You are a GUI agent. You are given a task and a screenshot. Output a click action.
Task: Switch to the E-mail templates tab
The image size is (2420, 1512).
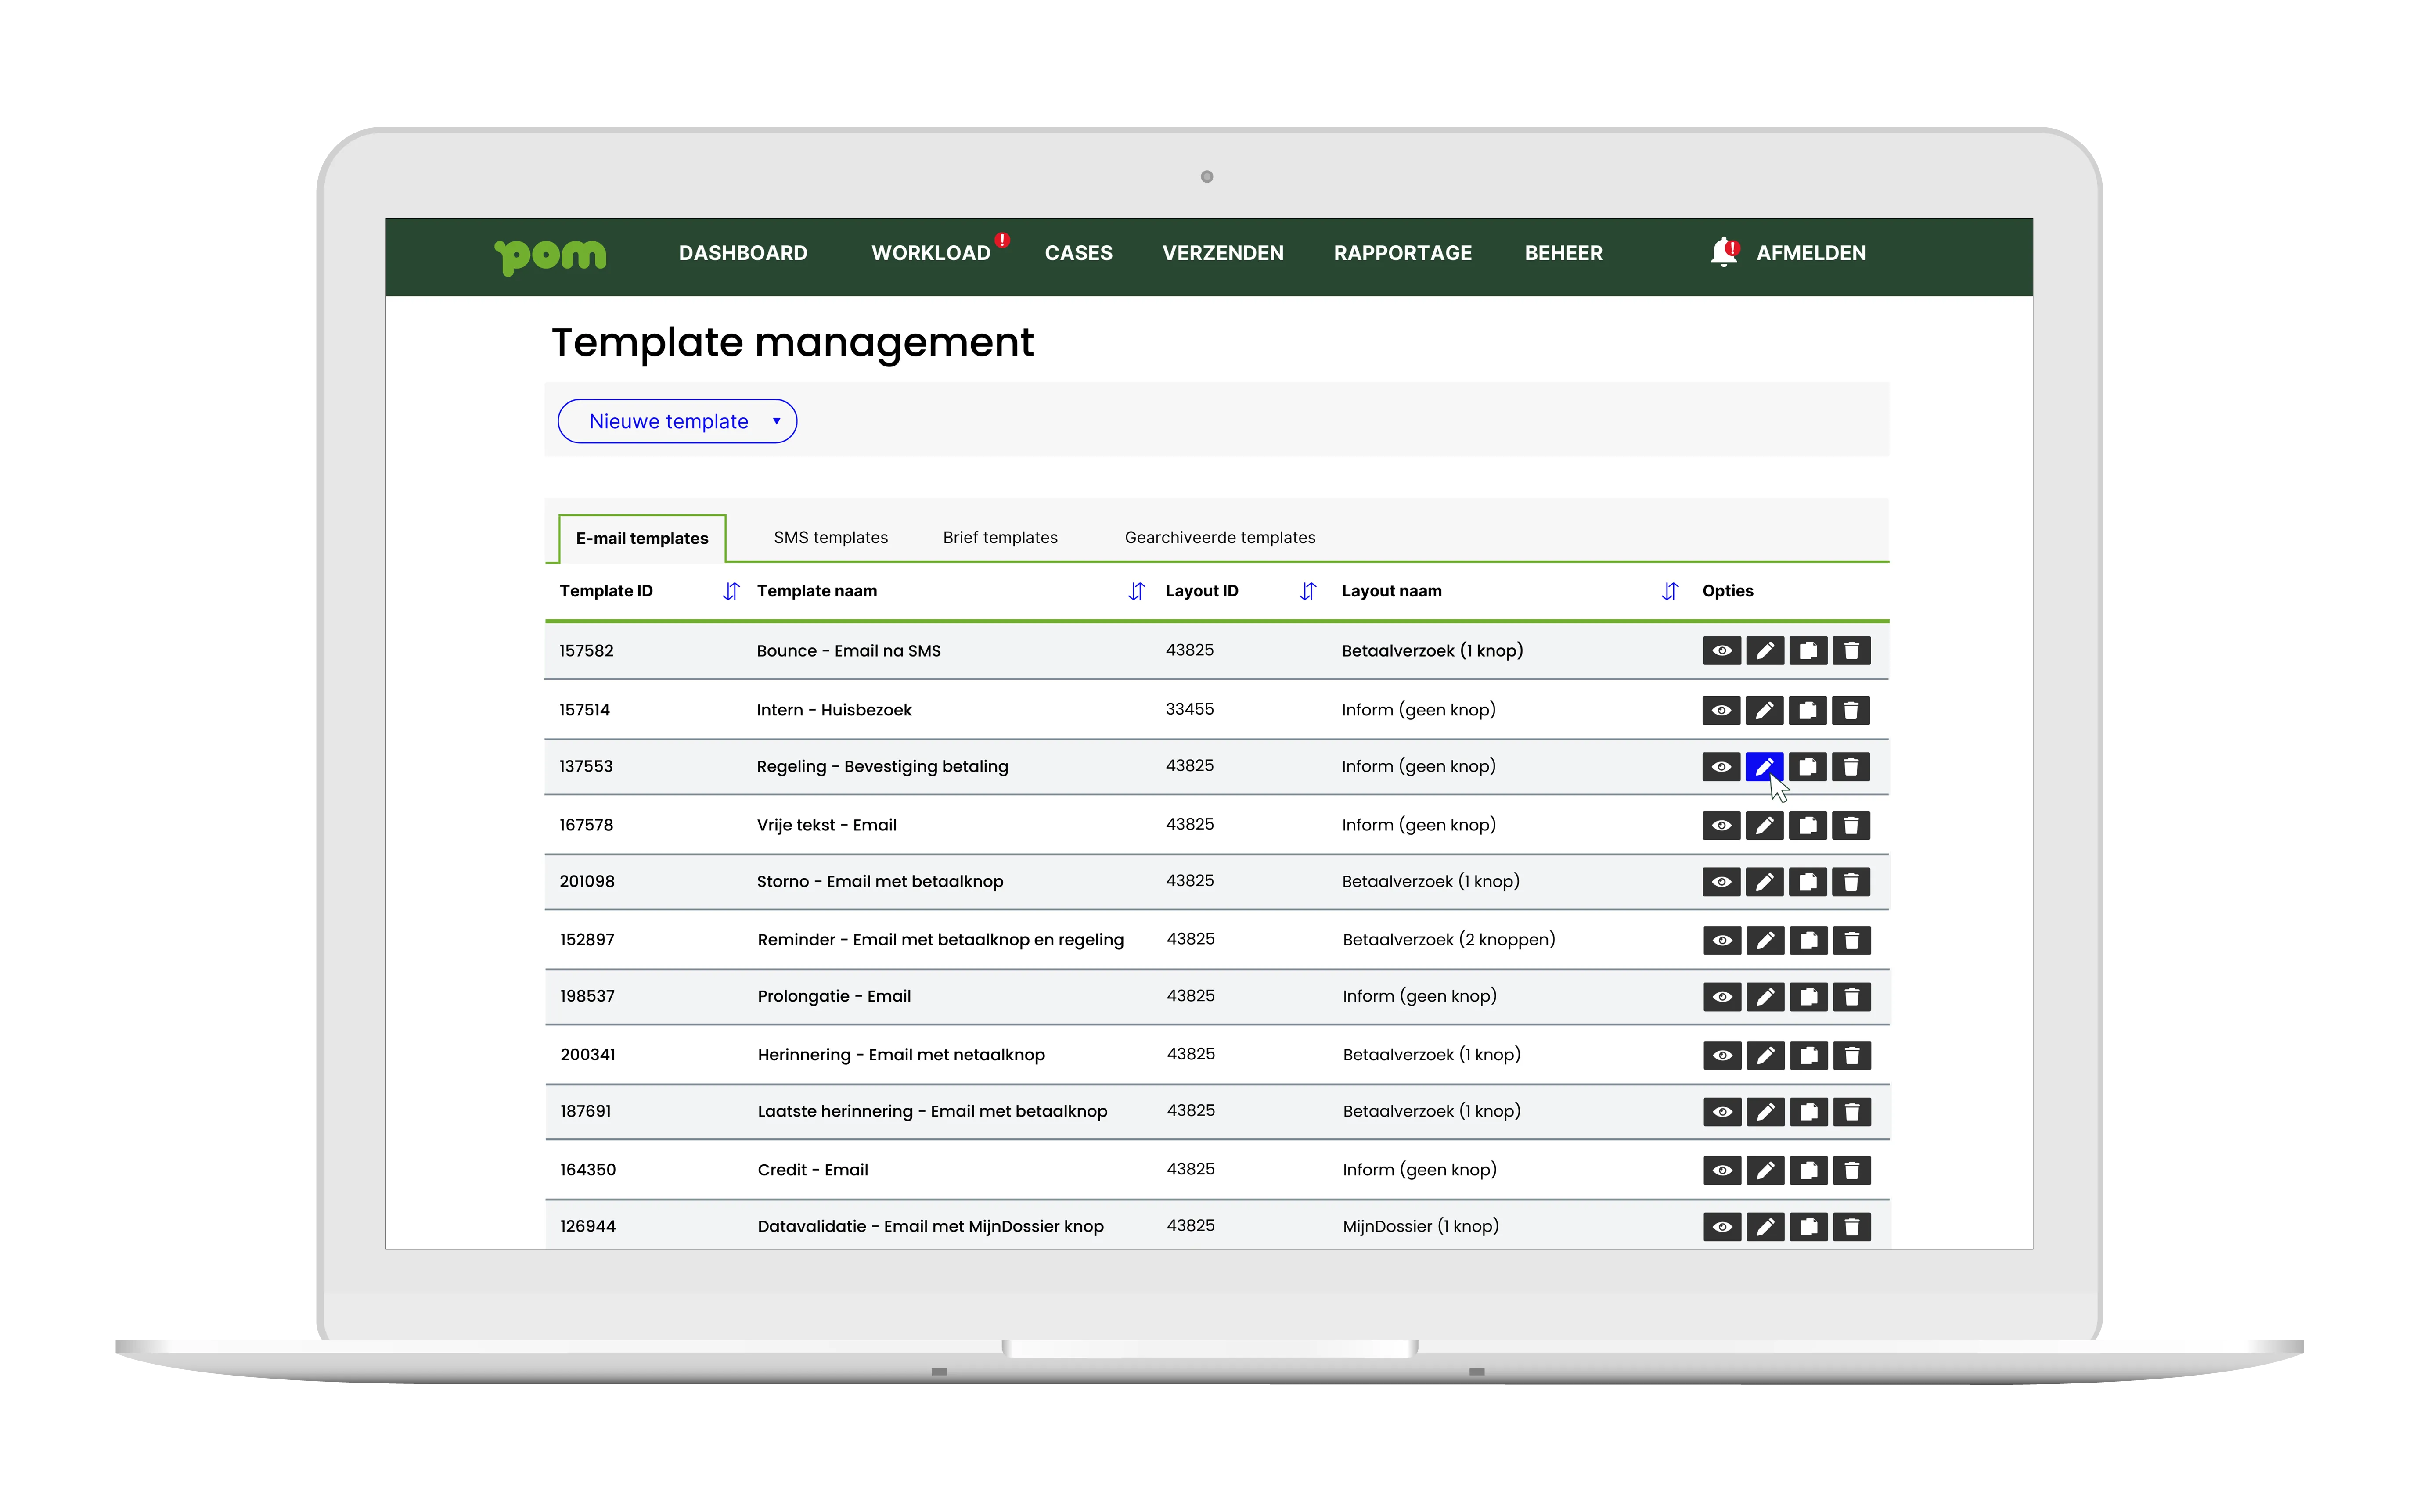pos(642,538)
